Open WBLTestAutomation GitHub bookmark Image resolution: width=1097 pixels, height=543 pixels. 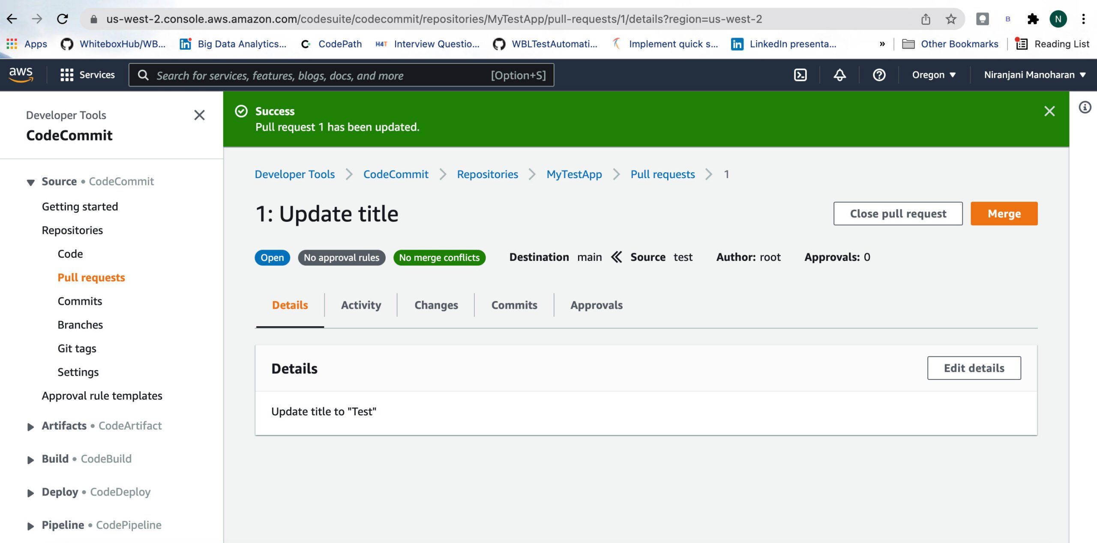point(545,44)
